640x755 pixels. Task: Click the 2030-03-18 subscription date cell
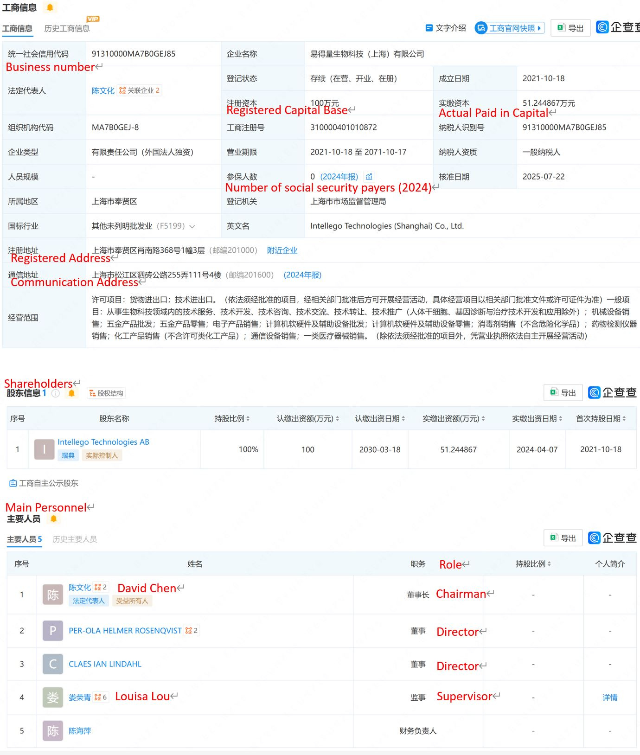[x=380, y=449]
